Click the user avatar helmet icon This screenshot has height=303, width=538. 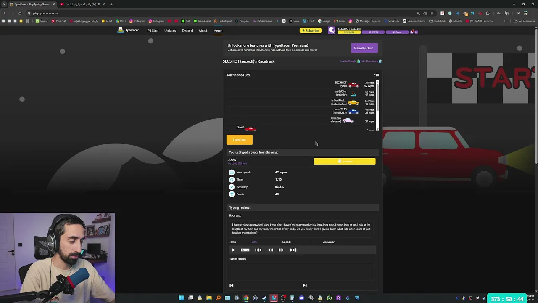(332, 30)
